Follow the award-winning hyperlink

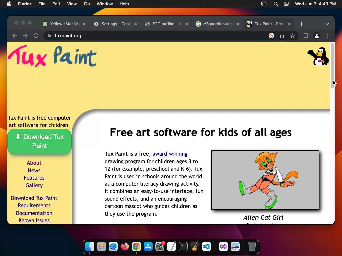(170, 154)
